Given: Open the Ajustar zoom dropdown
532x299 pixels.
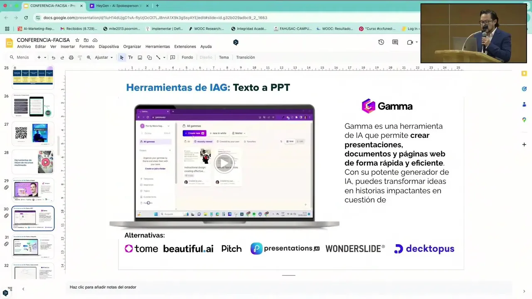Looking at the screenshot, I should pos(104,57).
